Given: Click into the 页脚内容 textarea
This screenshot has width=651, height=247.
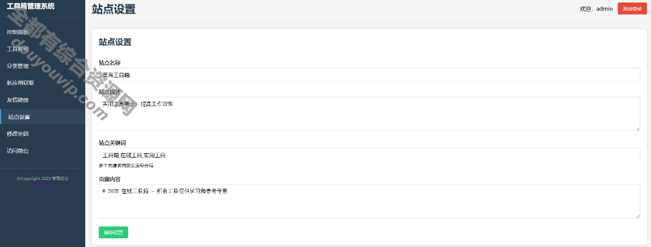Looking at the screenshot, I should 369,201.
